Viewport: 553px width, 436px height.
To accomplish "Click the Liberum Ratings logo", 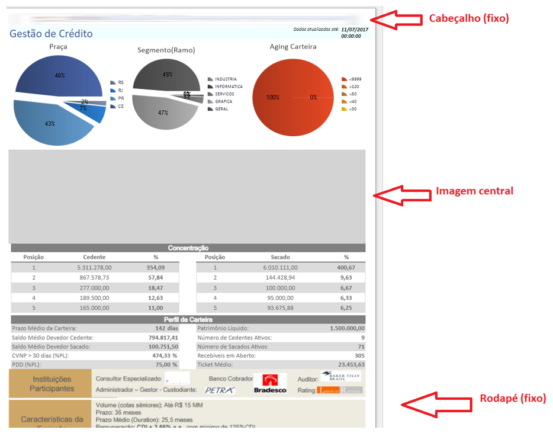I will pyautogui.click(x=340, y=390).
